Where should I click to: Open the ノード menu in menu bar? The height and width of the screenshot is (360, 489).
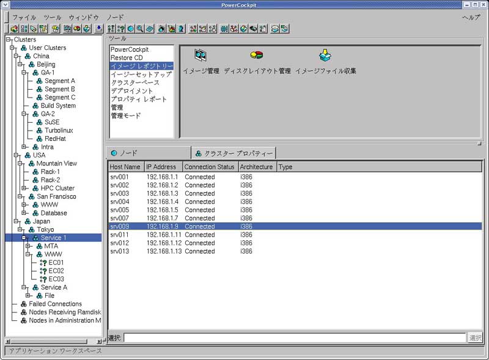tap(115, 18)
